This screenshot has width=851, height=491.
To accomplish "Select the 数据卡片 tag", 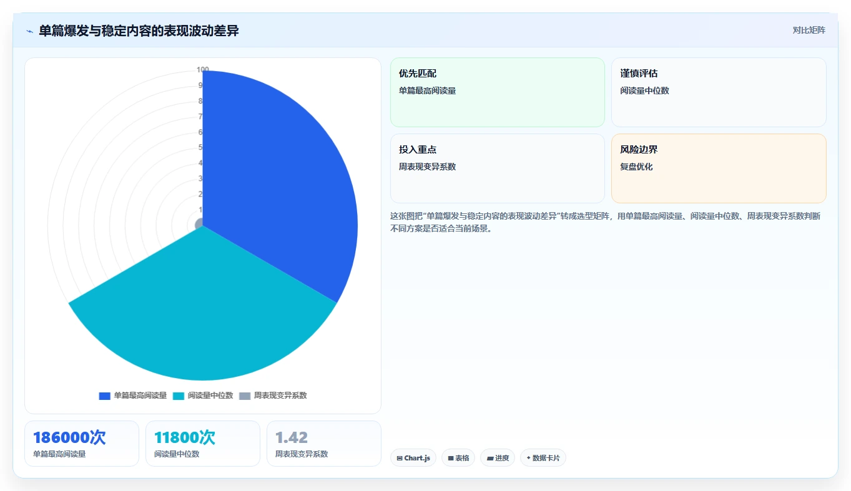I will pyautogui.click(x=543, y=458).
